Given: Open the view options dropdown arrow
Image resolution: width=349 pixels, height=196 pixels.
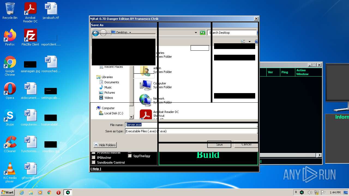Looking at the screenshot, I should pyautogui.click(x=249, y=42).
